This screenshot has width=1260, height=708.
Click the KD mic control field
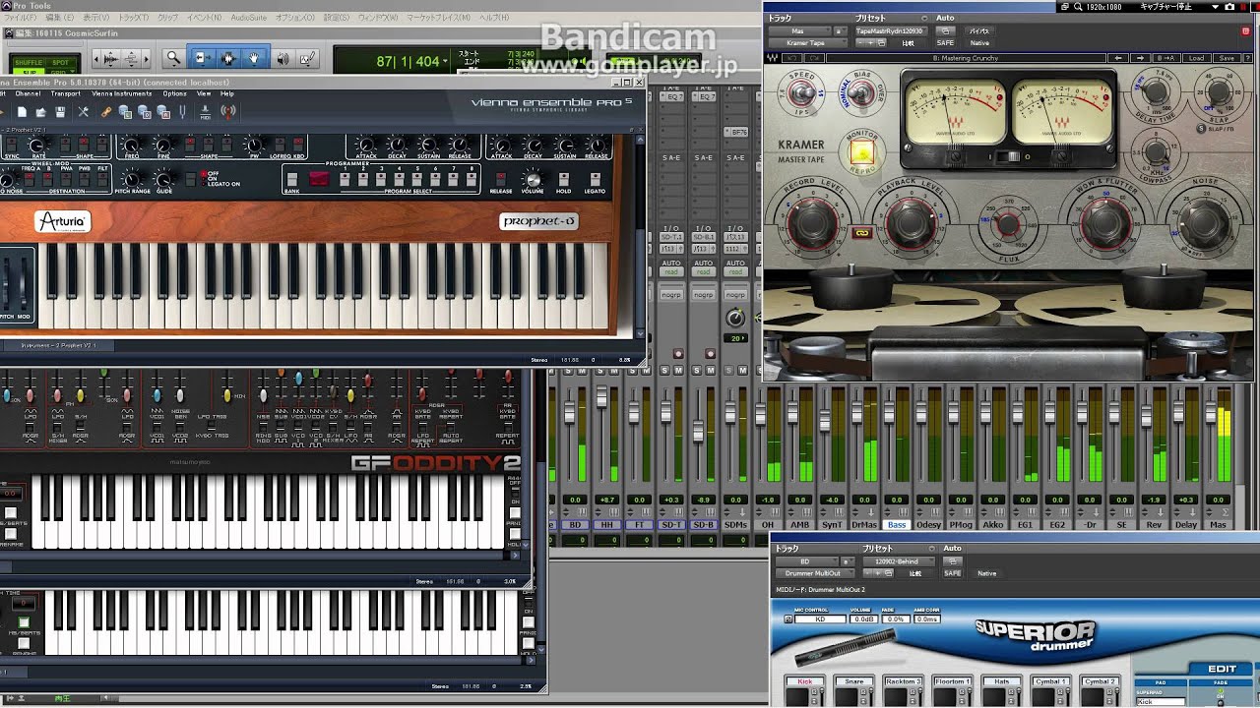click(x=819, y=619)
